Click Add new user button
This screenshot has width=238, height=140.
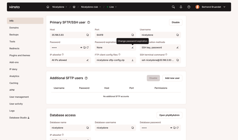[172, 78]
